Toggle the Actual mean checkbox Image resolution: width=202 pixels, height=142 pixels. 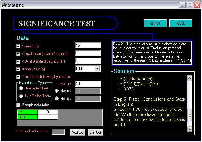[x=18, y=54]
